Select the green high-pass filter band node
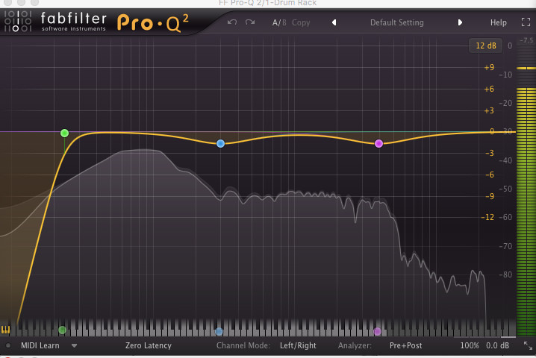Viewport: 536px width, 358px height. point(64,134)
